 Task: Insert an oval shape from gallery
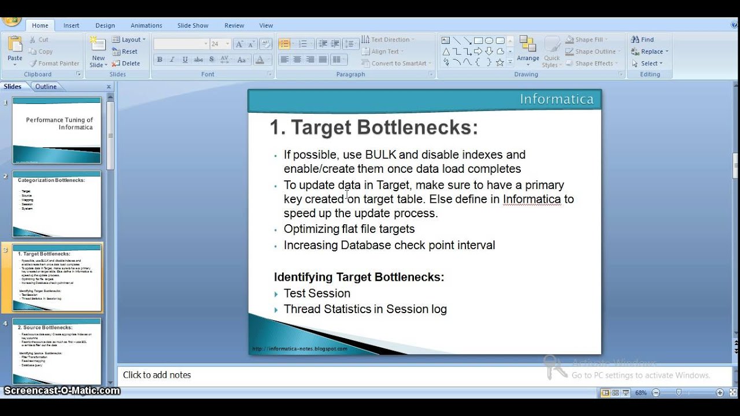point(489,40)
